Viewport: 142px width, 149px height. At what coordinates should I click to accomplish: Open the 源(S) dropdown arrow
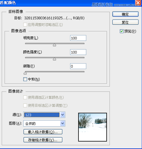pyautogui.click(x=63, y=115)
